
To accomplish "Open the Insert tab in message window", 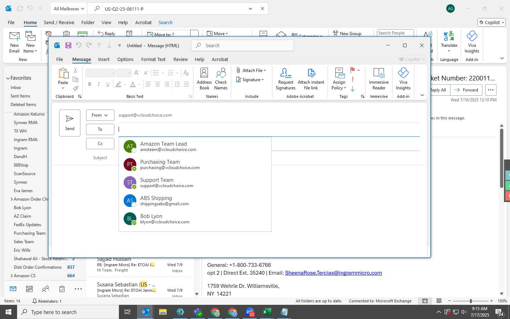I will point(104,59).
